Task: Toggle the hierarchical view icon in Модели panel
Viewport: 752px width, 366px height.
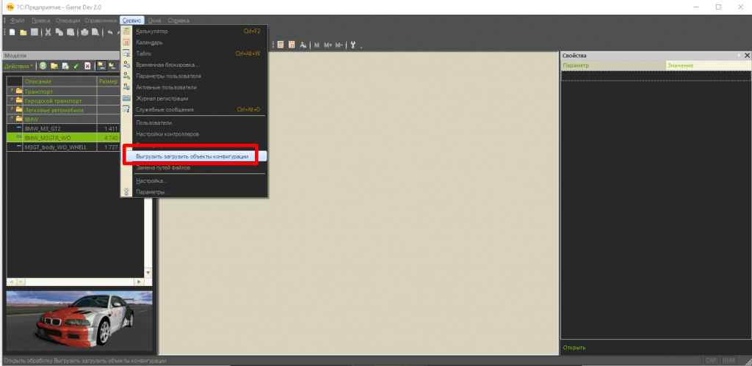Action: 101,66
